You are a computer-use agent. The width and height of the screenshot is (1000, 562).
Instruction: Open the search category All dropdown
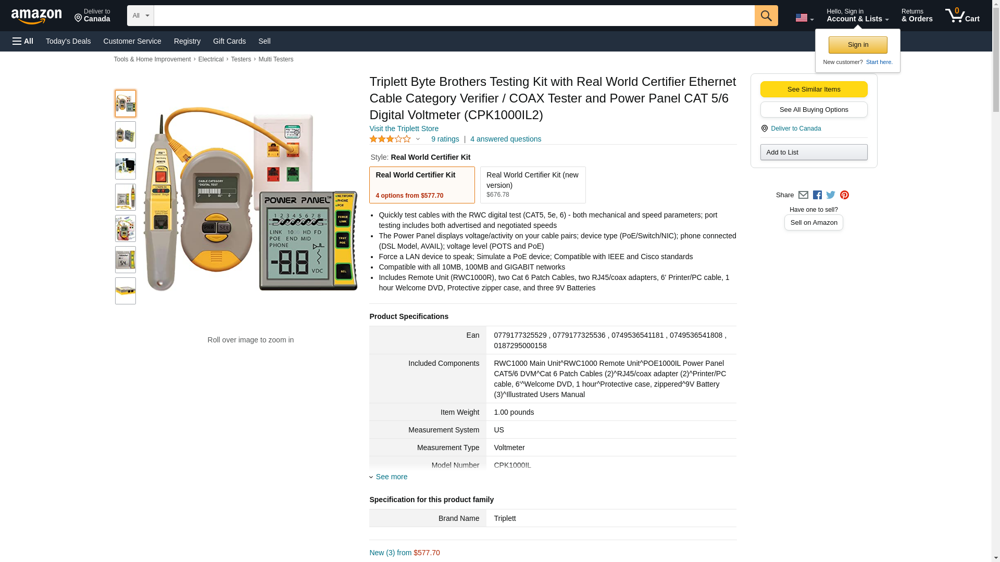[141, 16]
